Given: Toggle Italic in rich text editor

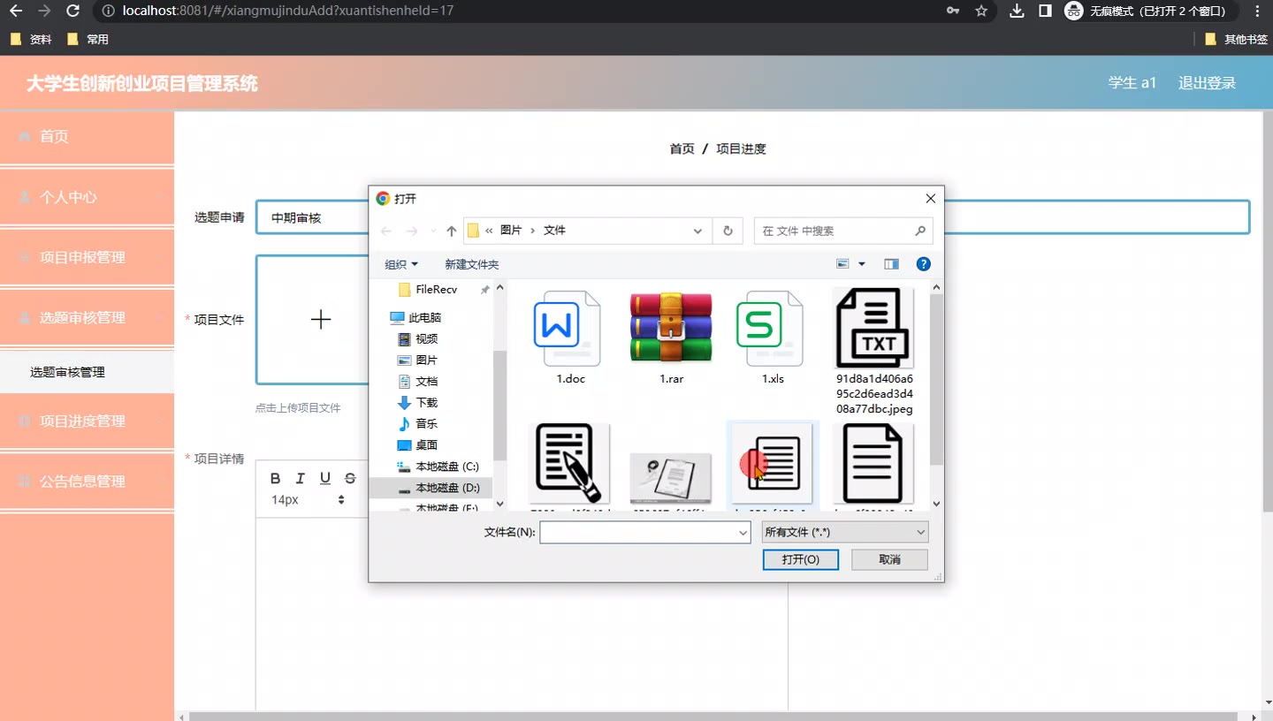Looking at the screenshot, I should pyautogui.click(x=301, y=478).
